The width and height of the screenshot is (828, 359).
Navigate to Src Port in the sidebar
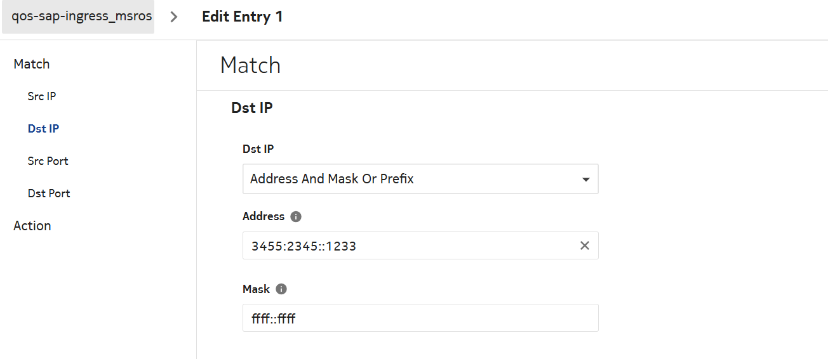tap(48, 161)
